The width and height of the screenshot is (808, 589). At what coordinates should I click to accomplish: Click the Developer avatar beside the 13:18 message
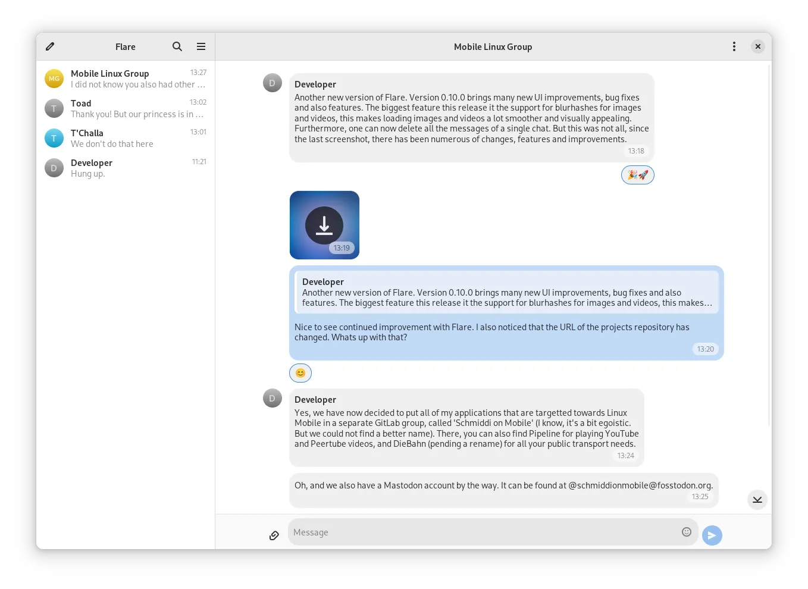pyautogui.click(x=273, y=83)
